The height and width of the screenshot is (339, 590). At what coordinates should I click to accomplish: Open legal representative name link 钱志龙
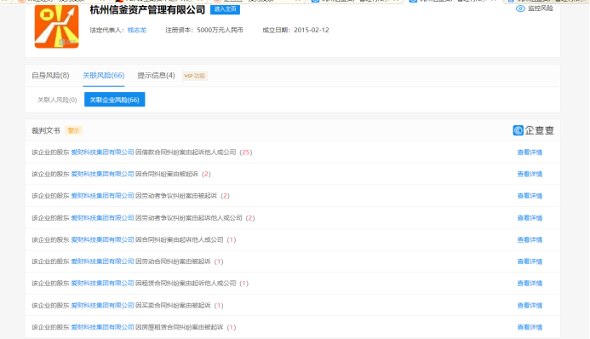(x=137, y=30)
